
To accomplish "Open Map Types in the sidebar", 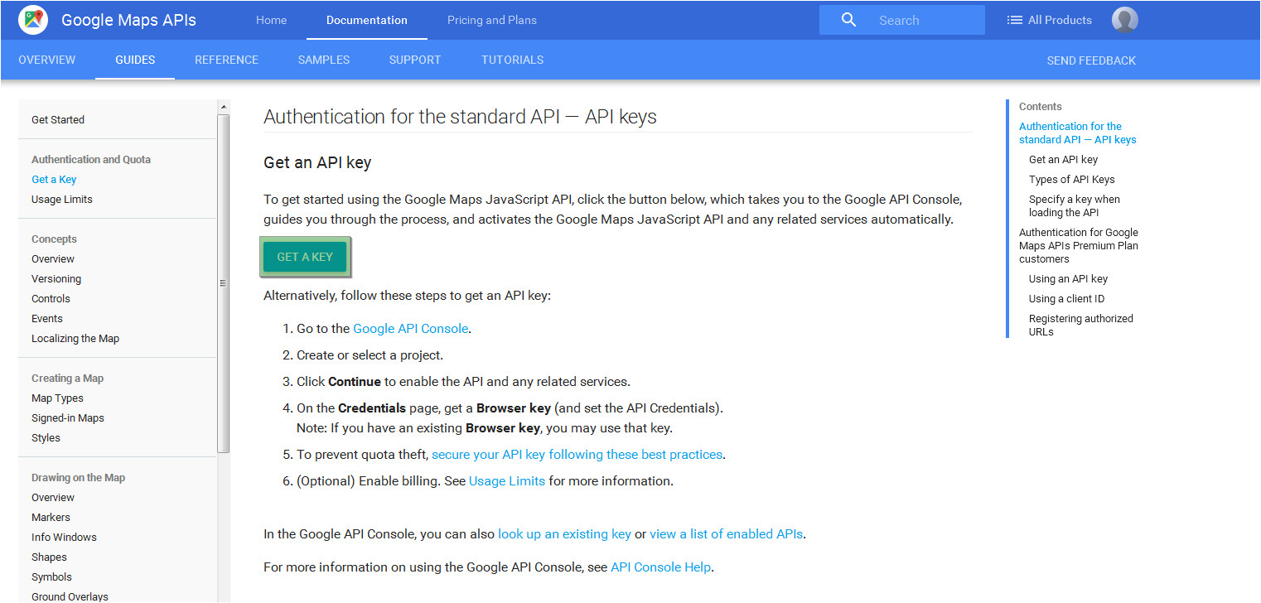I will pyautogui.click(x=57, y=398).
